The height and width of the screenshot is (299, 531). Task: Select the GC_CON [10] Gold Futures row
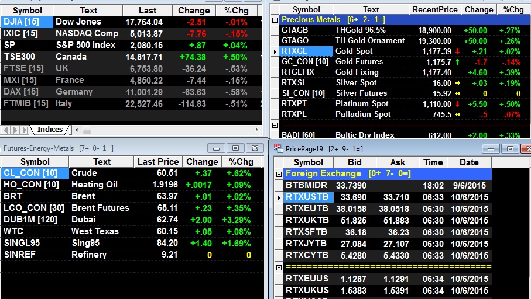pos(405,61)
